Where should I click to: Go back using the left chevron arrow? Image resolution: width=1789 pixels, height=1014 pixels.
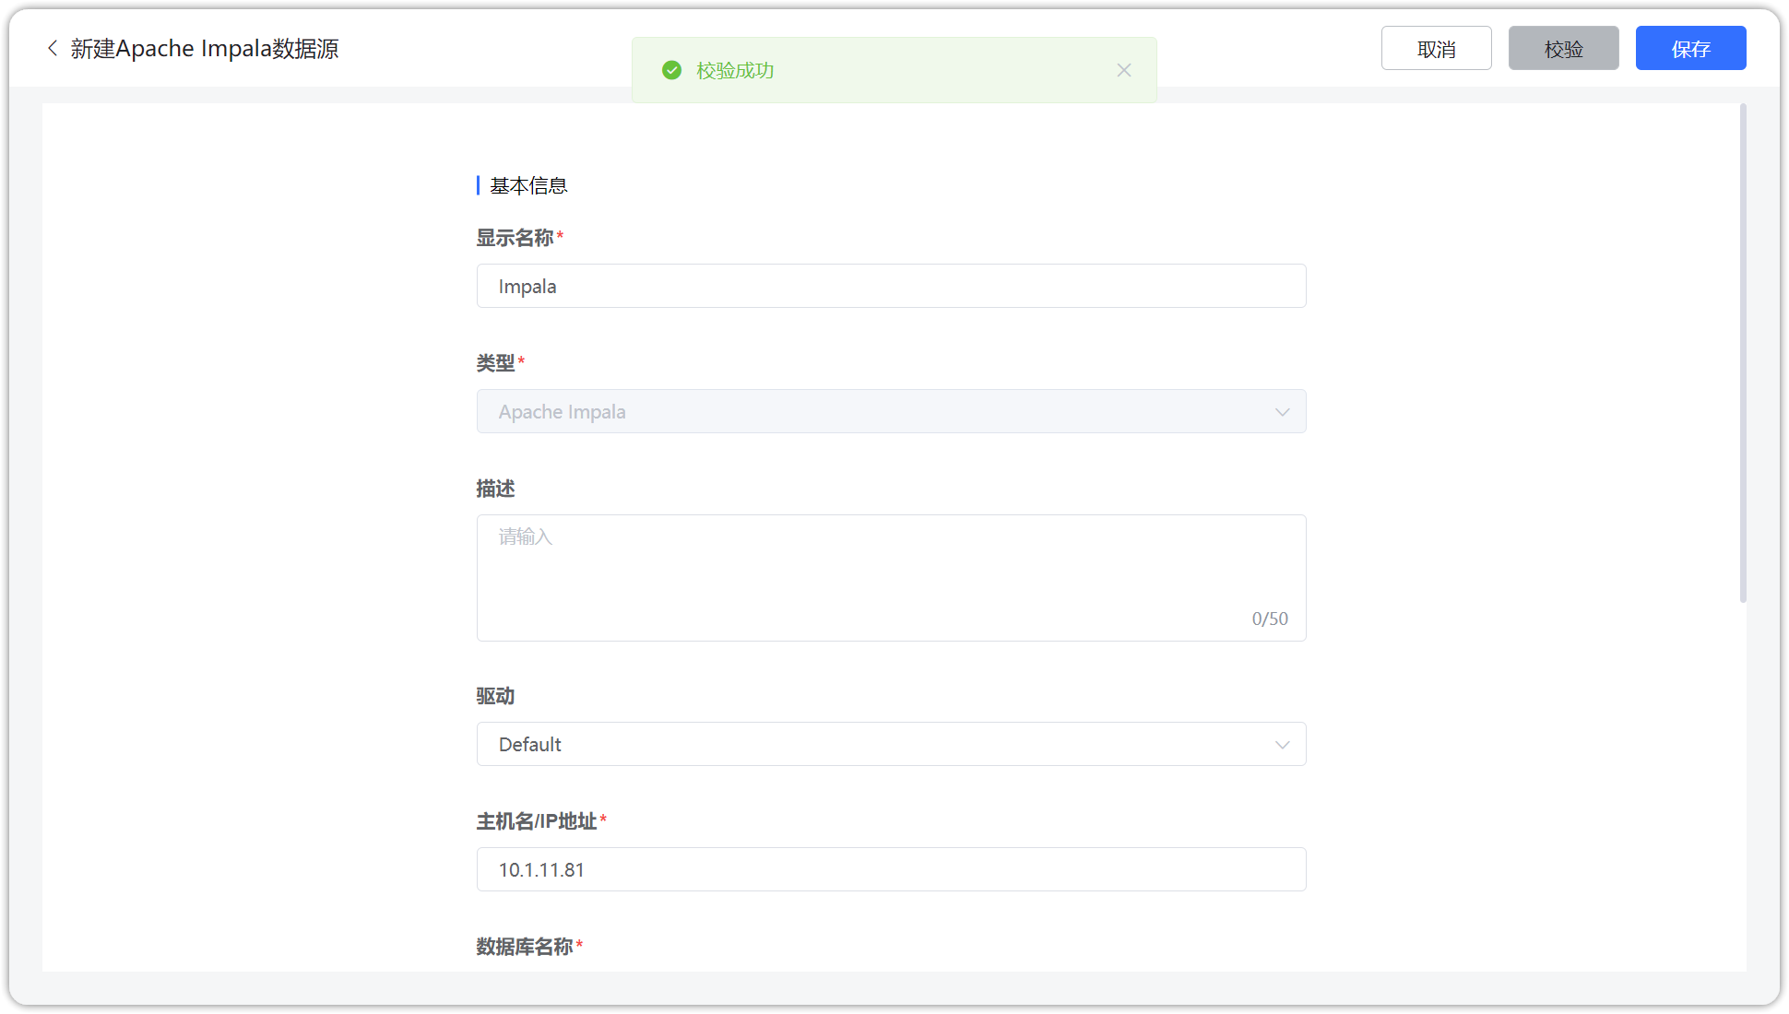(x=53, y=48)
